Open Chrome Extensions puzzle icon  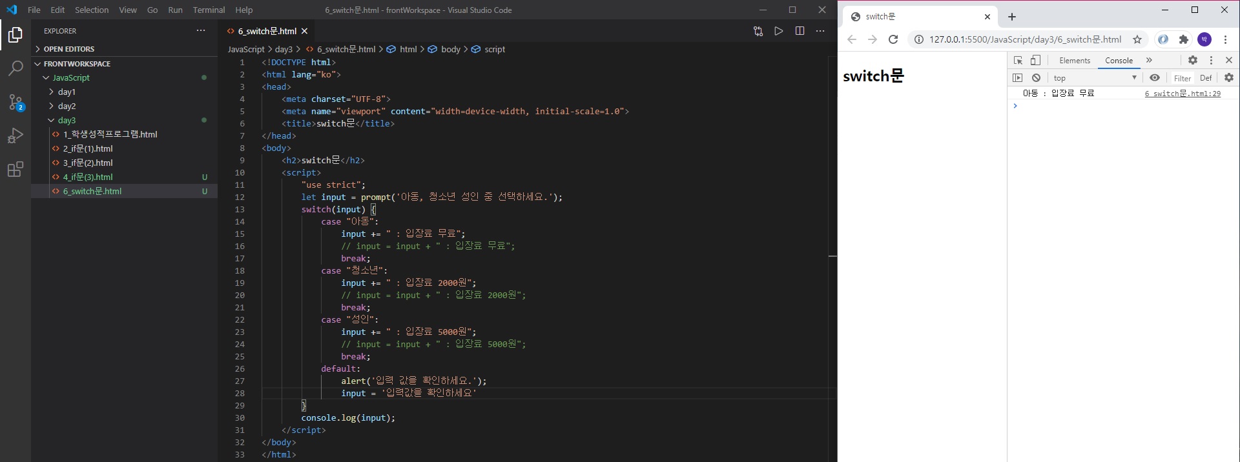1183,39
